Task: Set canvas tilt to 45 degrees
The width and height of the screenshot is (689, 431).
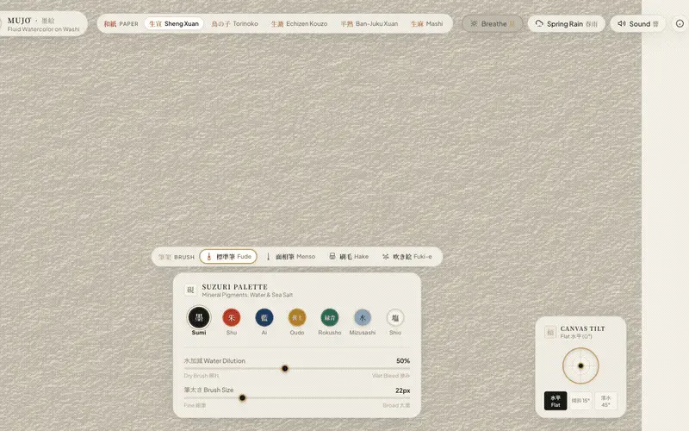Action: tap(605, 401)
